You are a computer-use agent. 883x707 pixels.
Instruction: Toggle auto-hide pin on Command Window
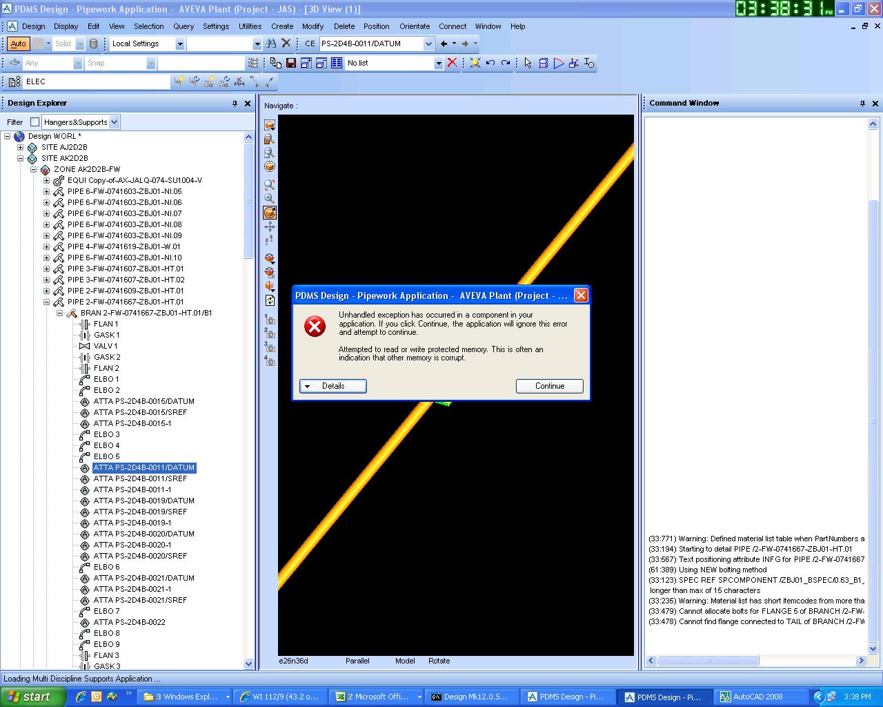click(862, 104)
